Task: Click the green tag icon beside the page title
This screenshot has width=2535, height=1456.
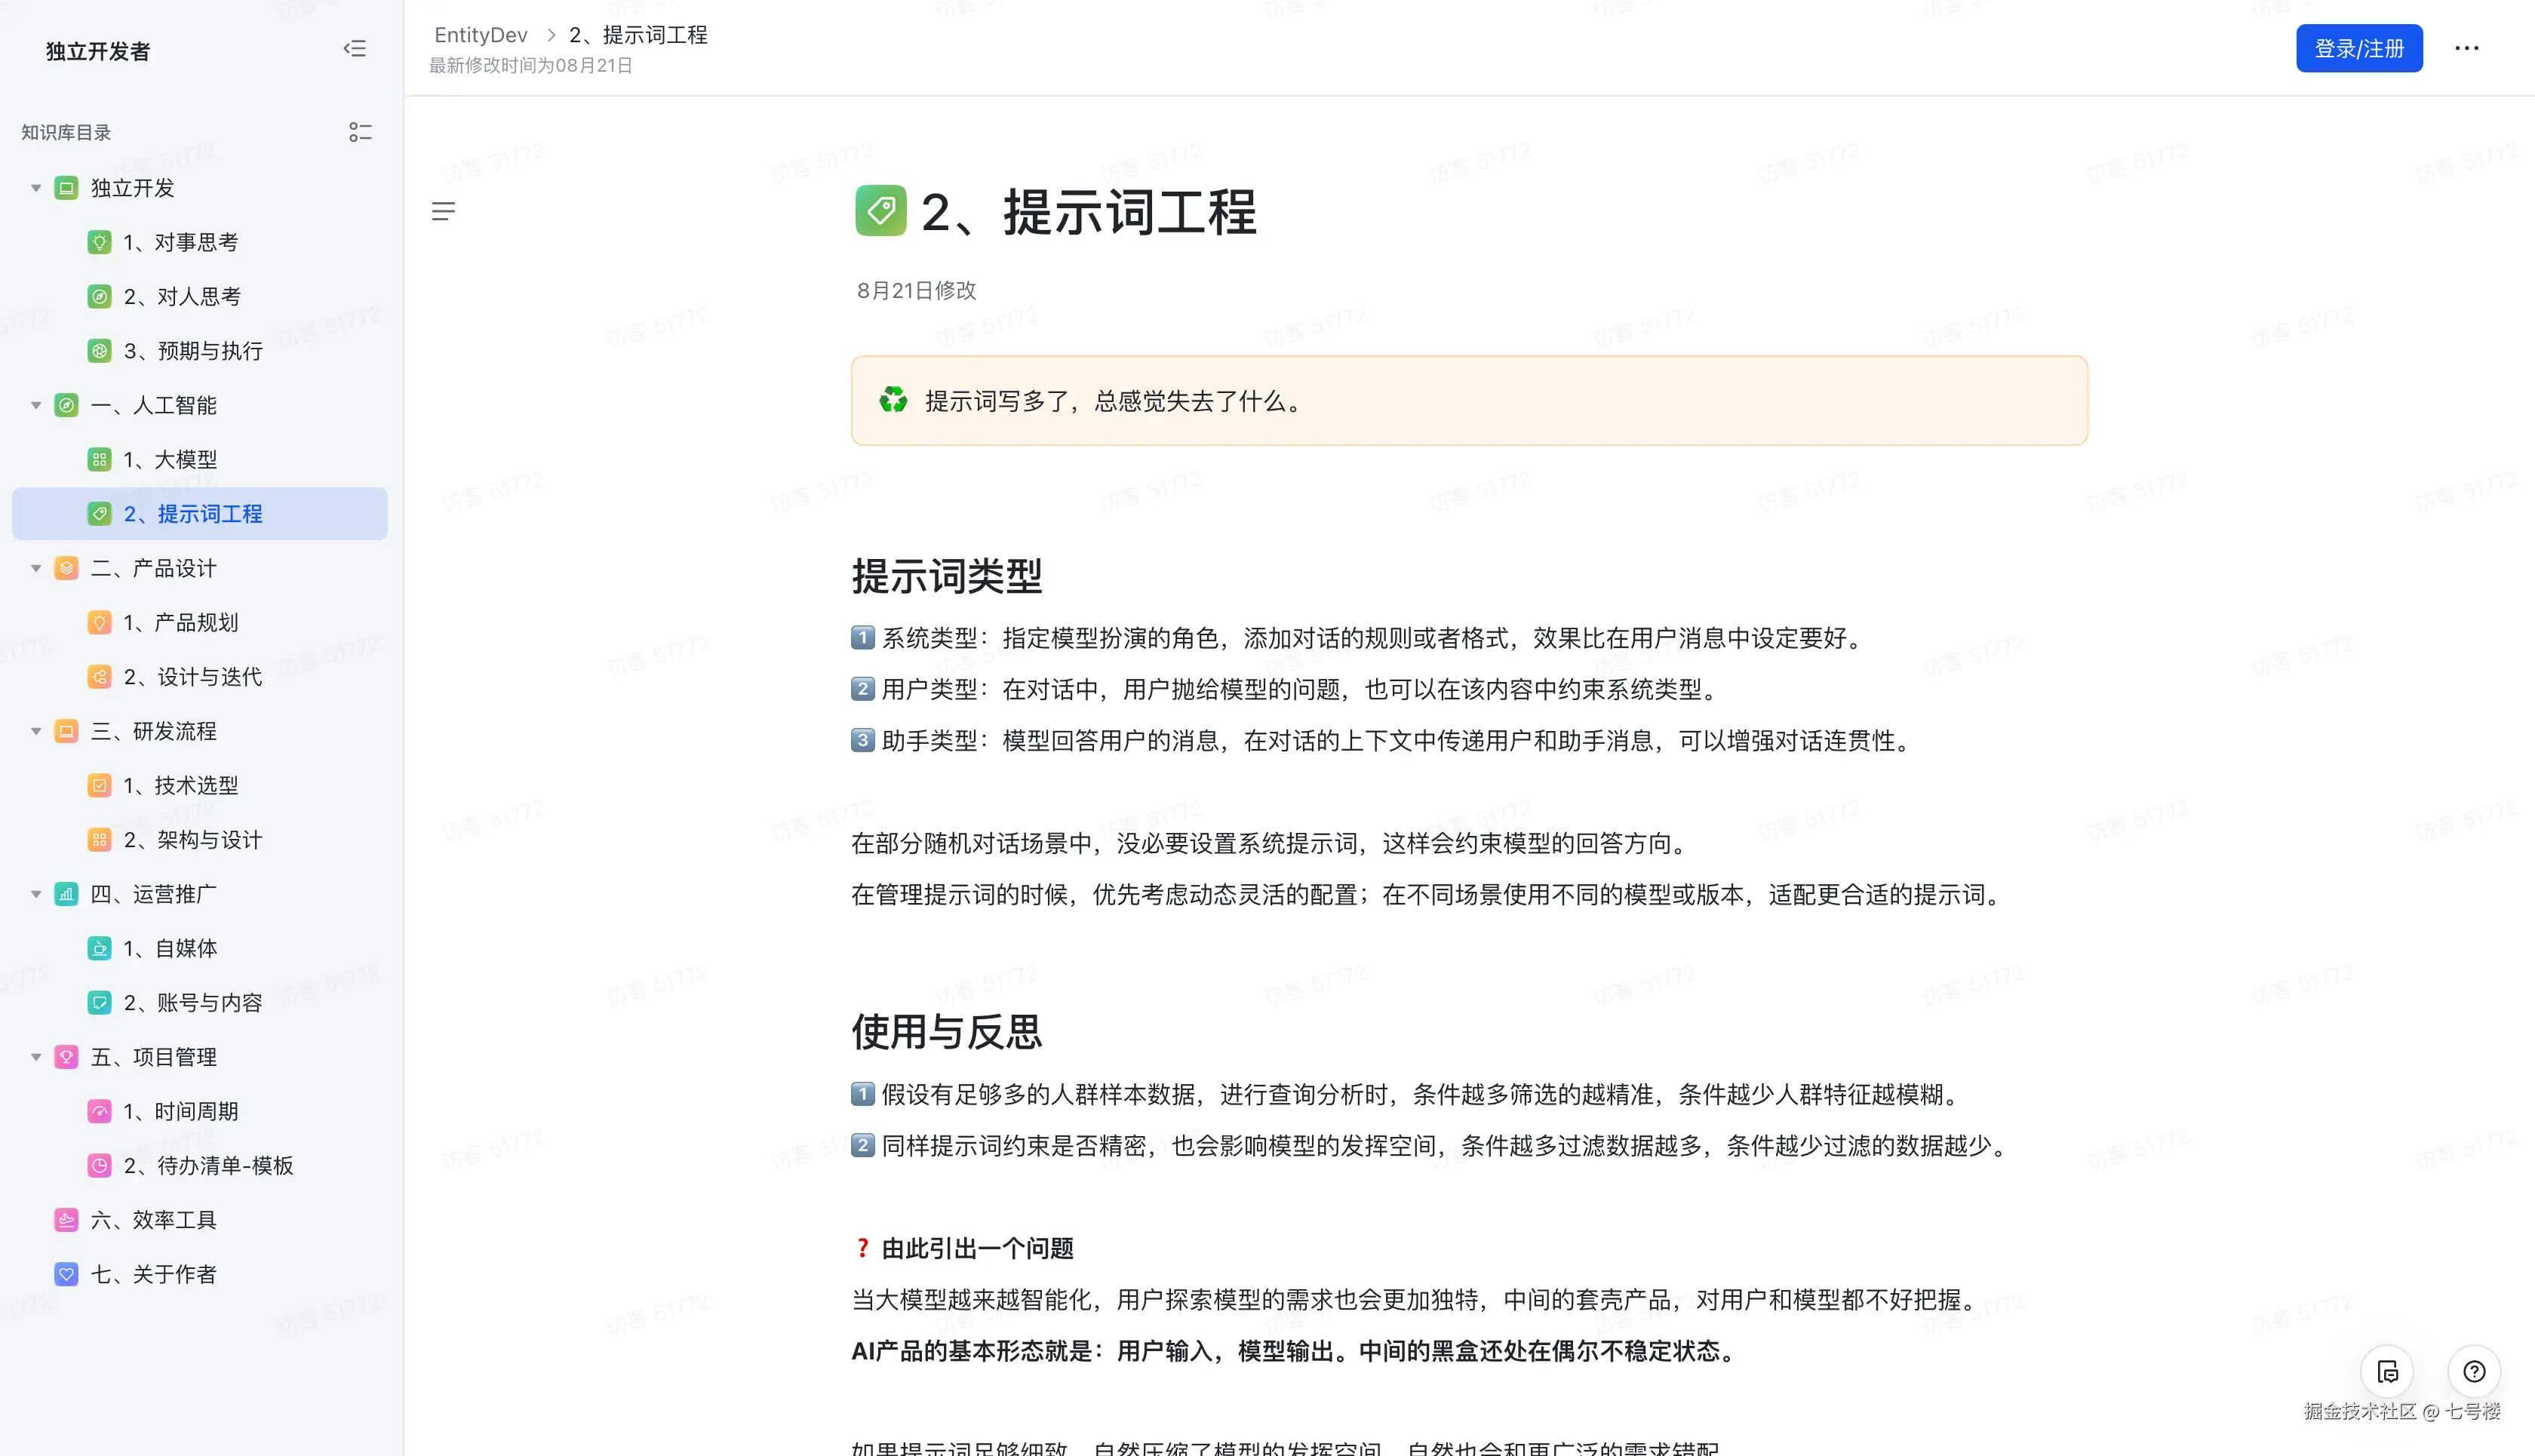Action: 879,211
